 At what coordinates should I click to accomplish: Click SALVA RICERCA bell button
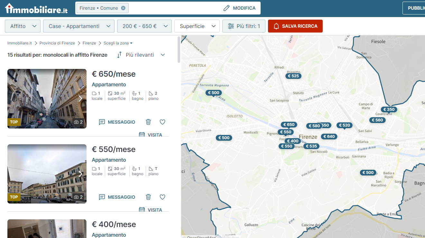pos(295,26)
